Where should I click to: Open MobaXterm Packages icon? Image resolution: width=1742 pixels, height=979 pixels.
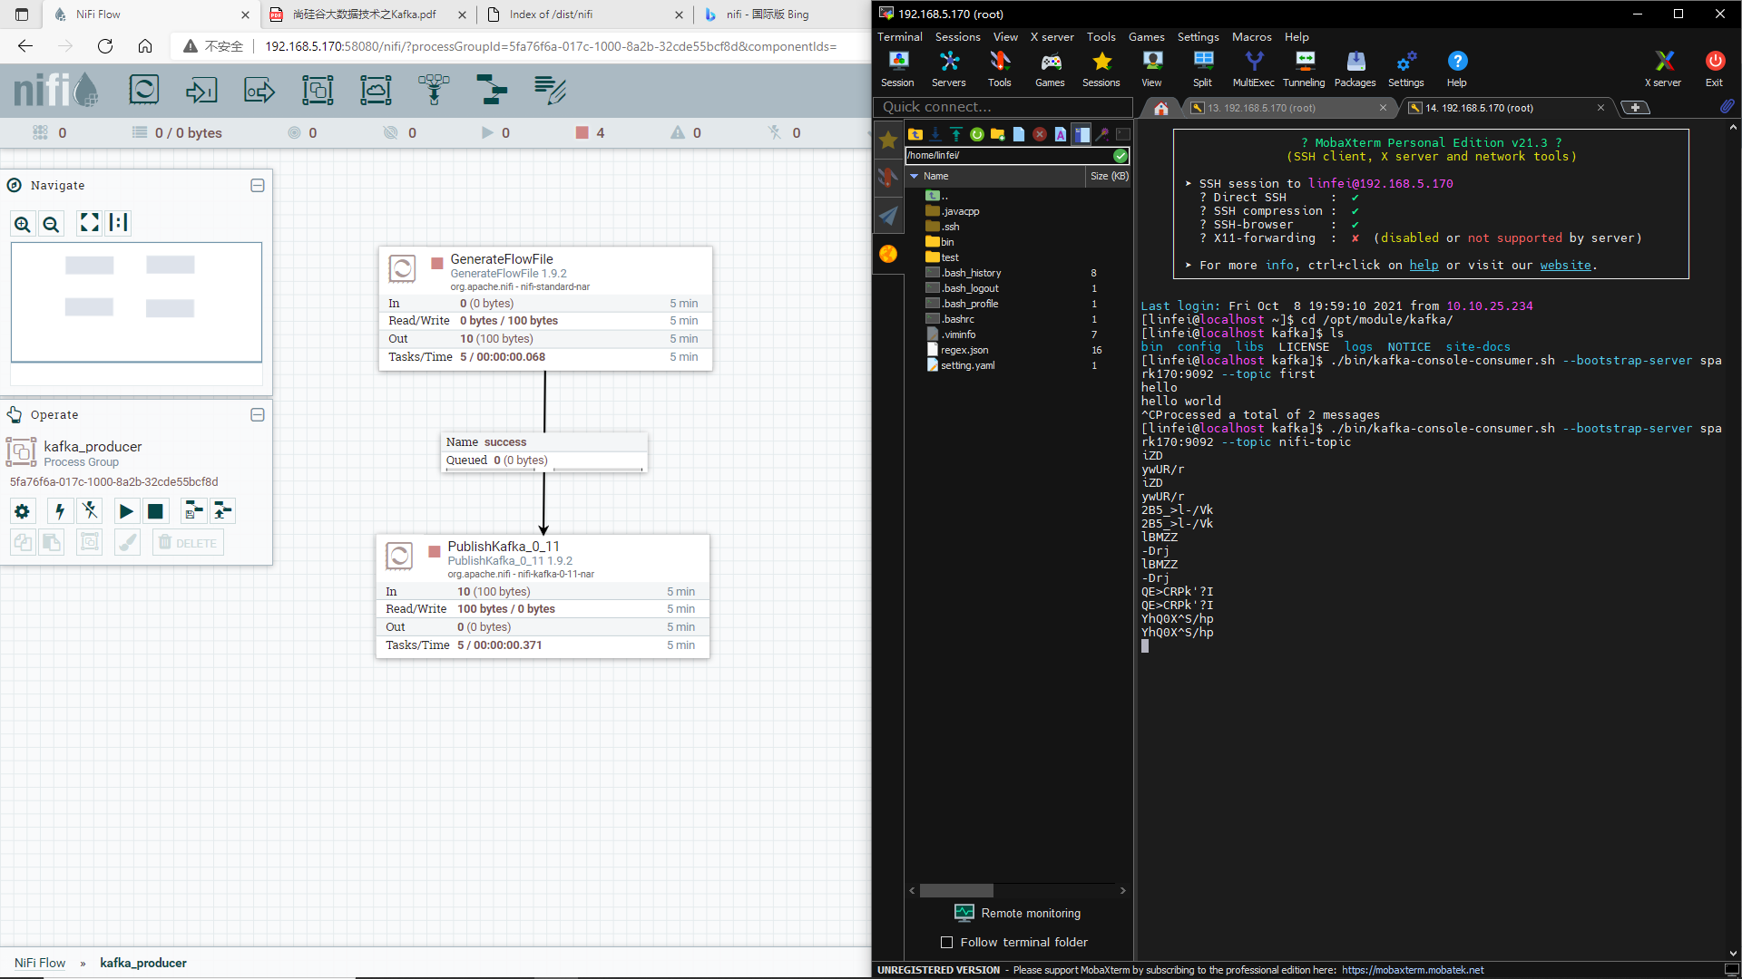click(1355, 69)
